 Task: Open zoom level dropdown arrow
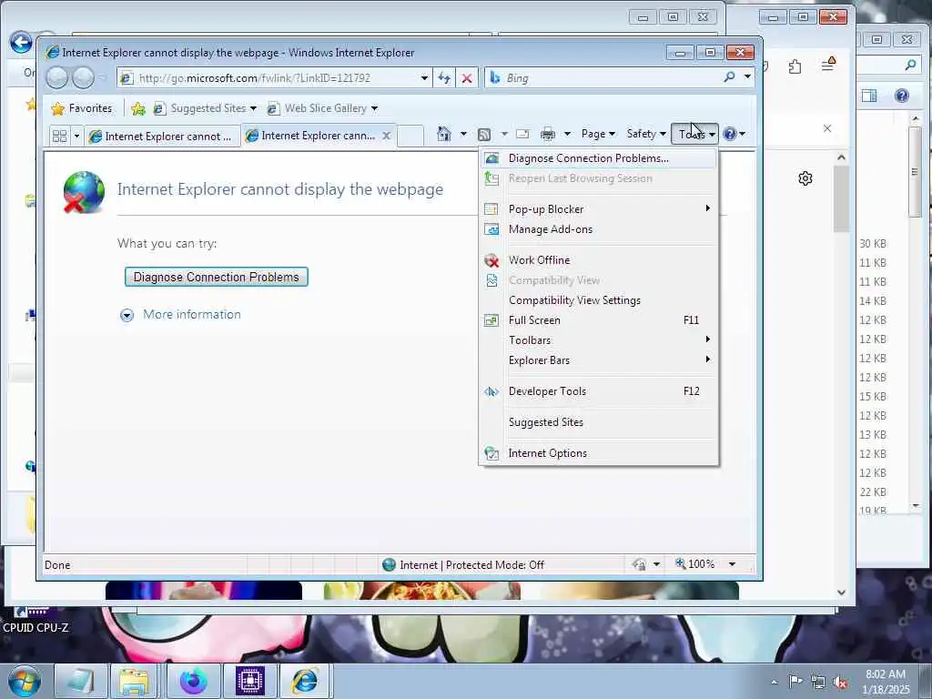click(x=733, y=564)
